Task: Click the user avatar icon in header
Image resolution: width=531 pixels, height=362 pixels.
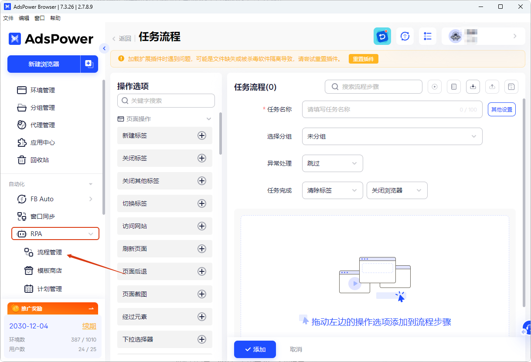Action: [456, 37]
